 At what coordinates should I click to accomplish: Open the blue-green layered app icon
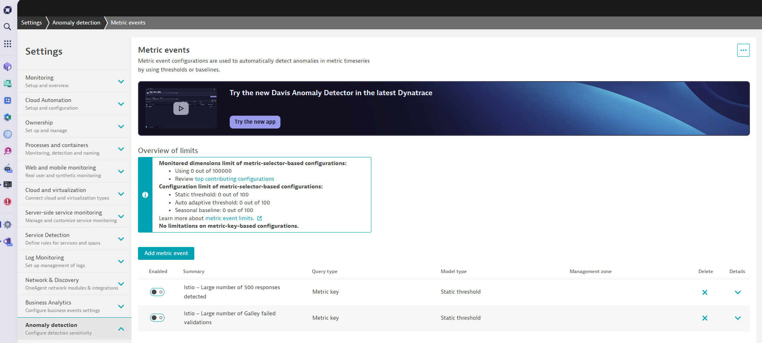click(8, 117)
